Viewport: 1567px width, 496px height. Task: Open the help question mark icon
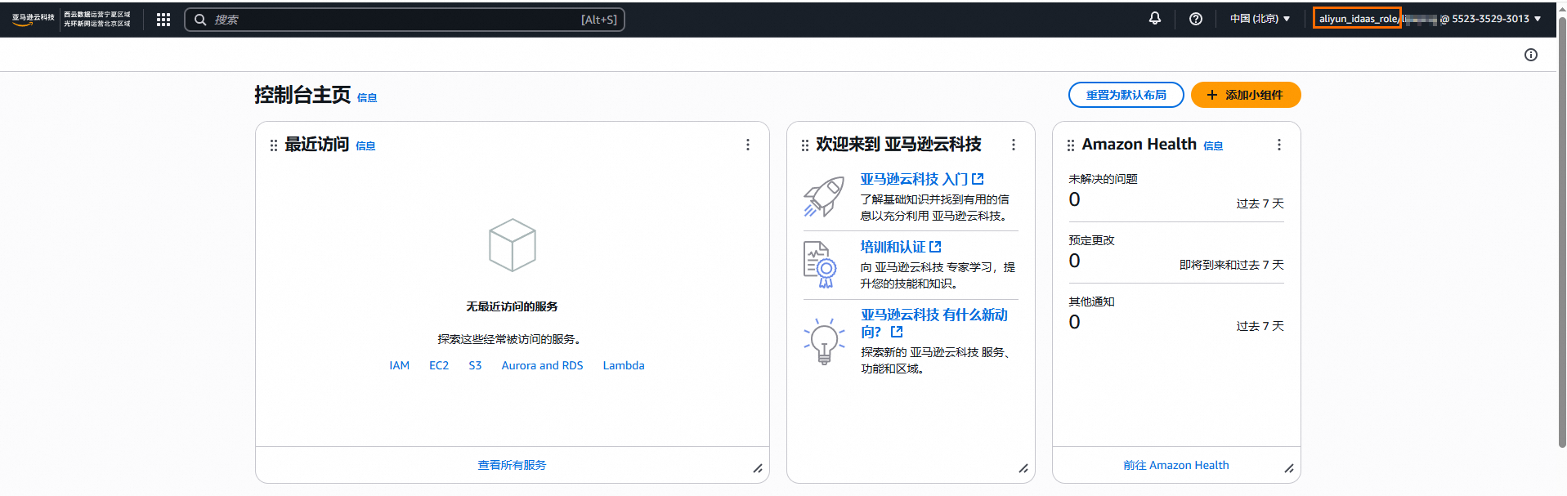point(1196,19)
